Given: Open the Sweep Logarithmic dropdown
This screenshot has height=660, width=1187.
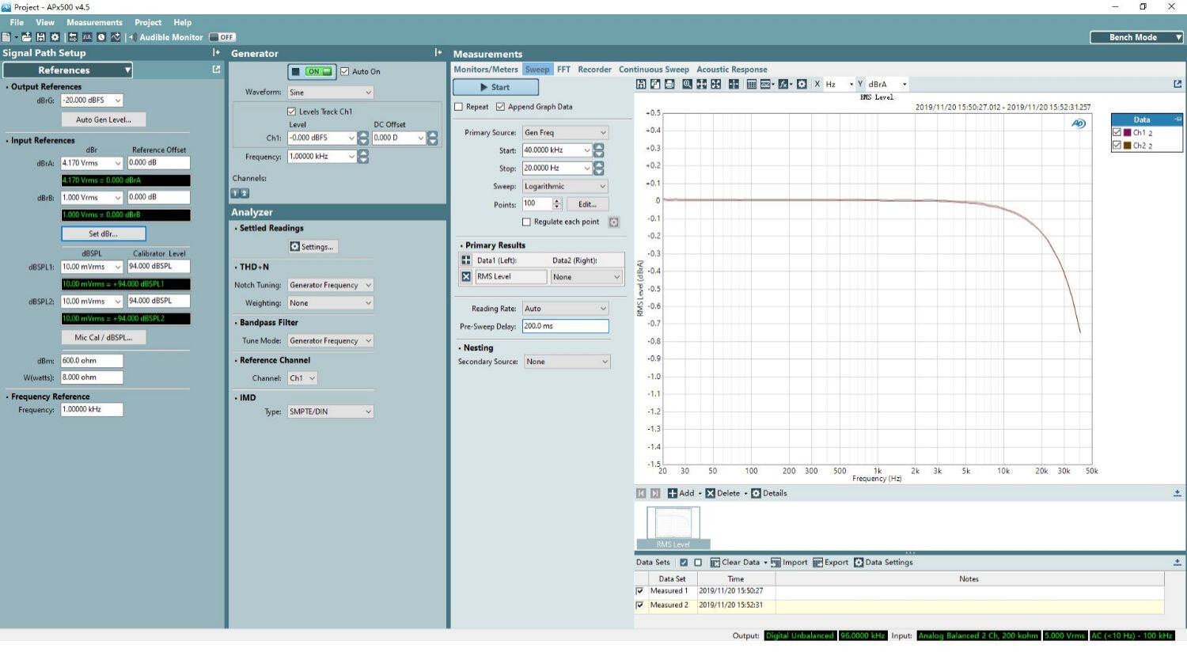Looking at the screenshot, I should pos(565,187).
